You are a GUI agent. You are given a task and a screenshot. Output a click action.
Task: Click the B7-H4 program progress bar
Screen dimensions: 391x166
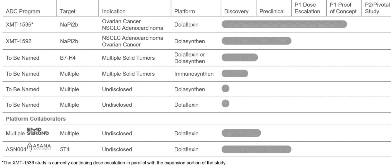pos(240,57)
